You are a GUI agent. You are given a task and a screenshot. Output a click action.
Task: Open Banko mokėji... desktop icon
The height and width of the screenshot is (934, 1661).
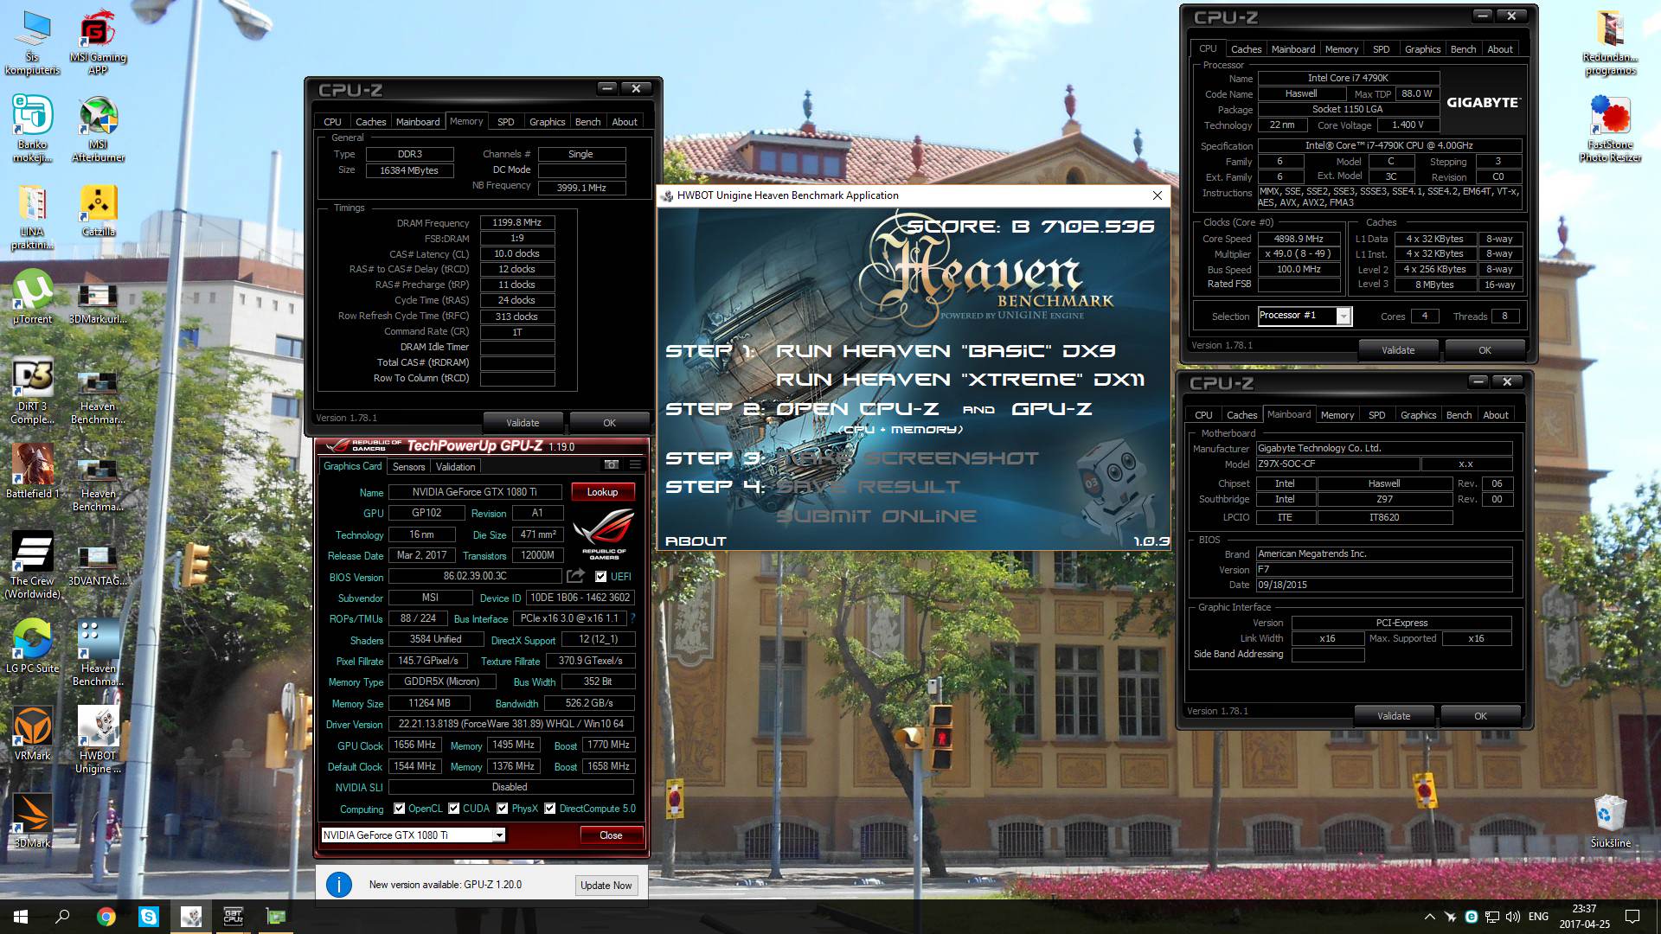[x=32, y=130]
